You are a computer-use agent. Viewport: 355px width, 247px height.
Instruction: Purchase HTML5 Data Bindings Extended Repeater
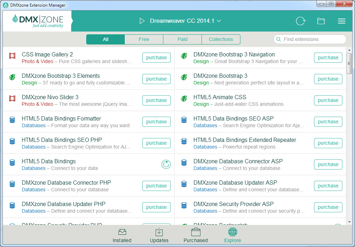tap(328, 143)
